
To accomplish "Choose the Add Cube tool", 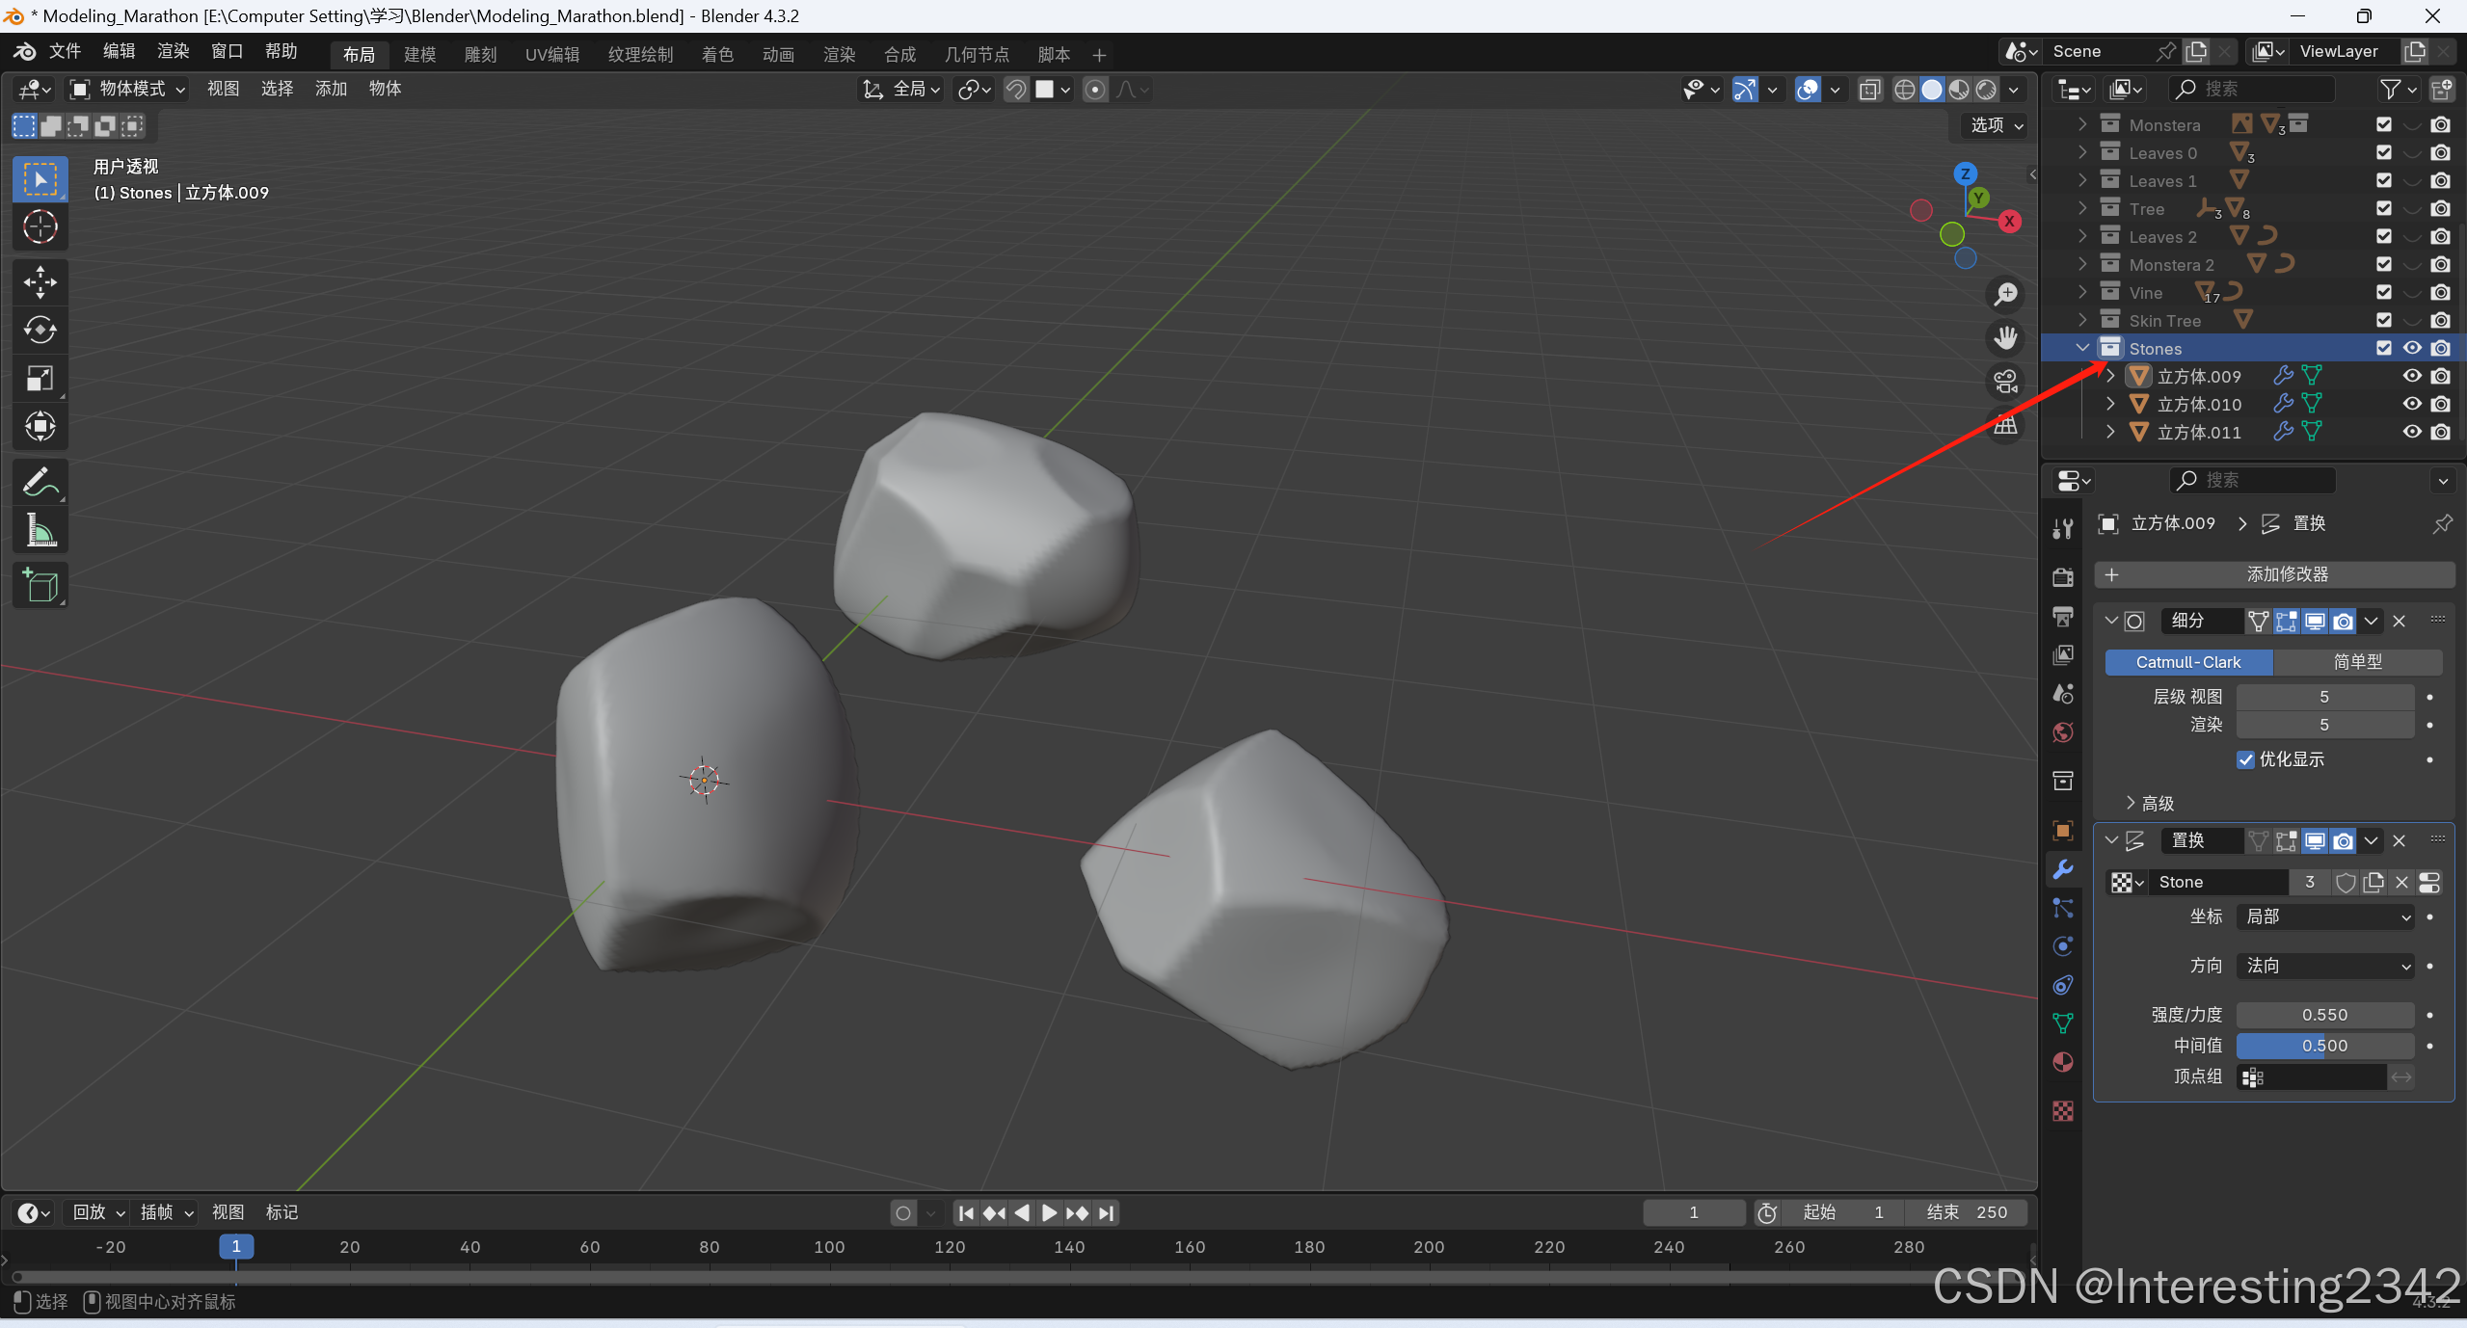I will click(x=40, y=585).
